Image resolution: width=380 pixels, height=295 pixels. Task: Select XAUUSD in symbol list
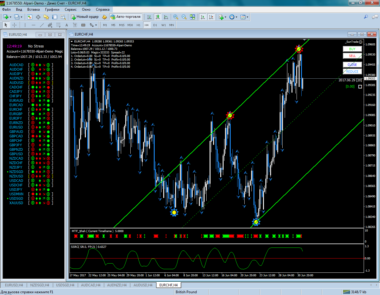[16, 203]
